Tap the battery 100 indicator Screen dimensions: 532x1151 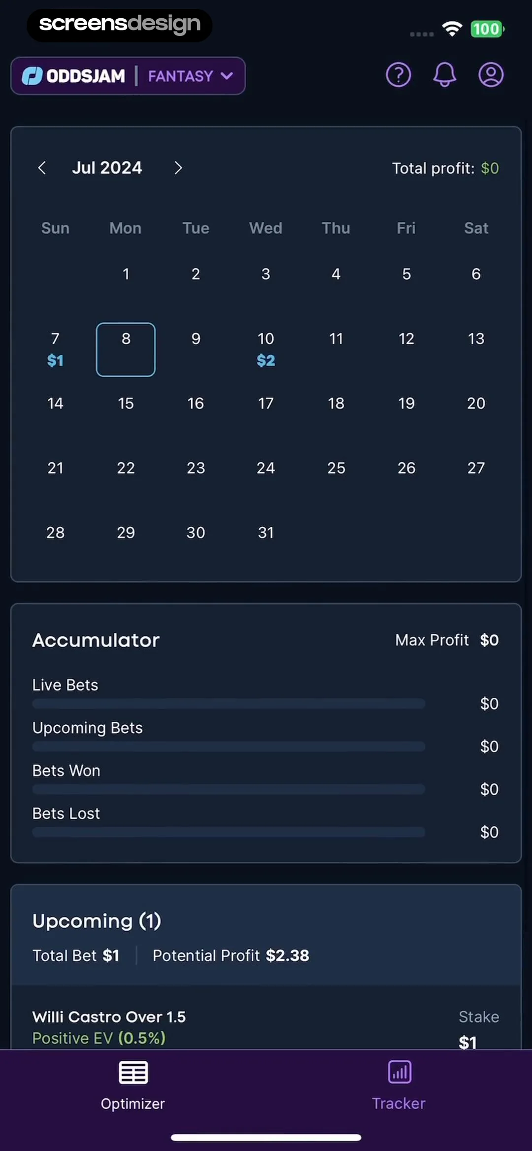pyautogui.click(x=487, y=29)
